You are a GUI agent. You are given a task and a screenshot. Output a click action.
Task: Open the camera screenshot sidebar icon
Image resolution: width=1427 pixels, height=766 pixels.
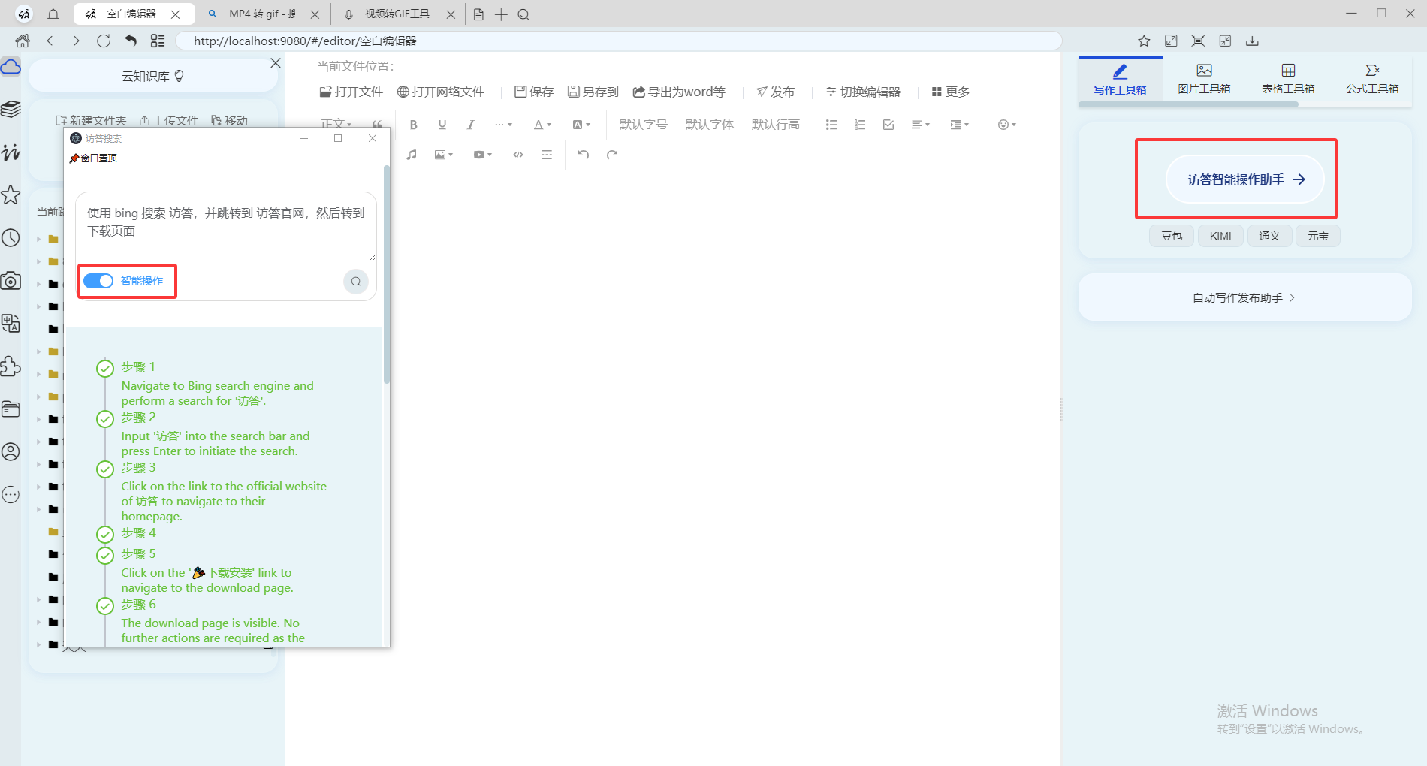(11, 282)
